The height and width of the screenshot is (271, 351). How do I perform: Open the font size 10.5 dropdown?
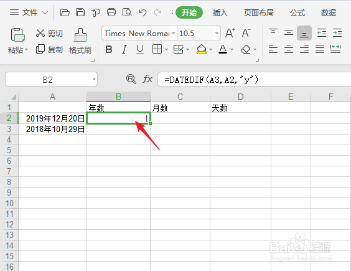point(217,34)
